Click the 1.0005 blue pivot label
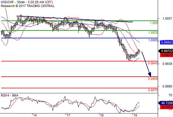The width and height of the screenshot is (173, 117). 153,40
